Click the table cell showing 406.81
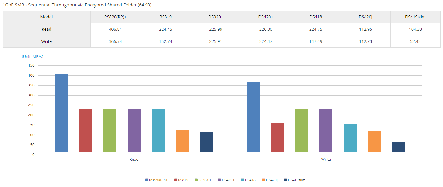Viewport: 443px width, 187px height. click(x=116, y=29)
